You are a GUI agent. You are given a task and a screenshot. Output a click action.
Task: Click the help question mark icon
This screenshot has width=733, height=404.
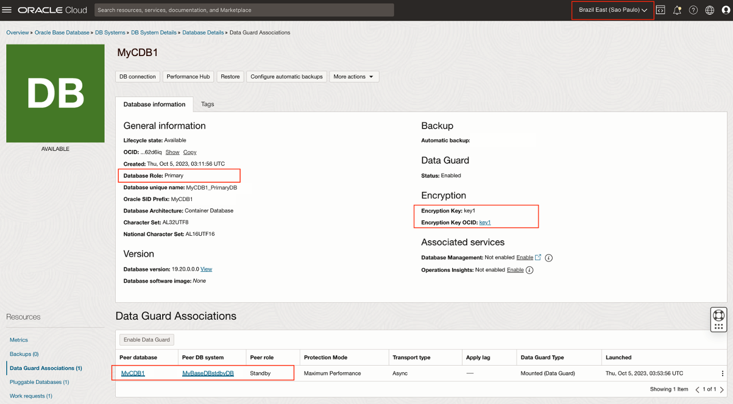(x=693, y=10)
